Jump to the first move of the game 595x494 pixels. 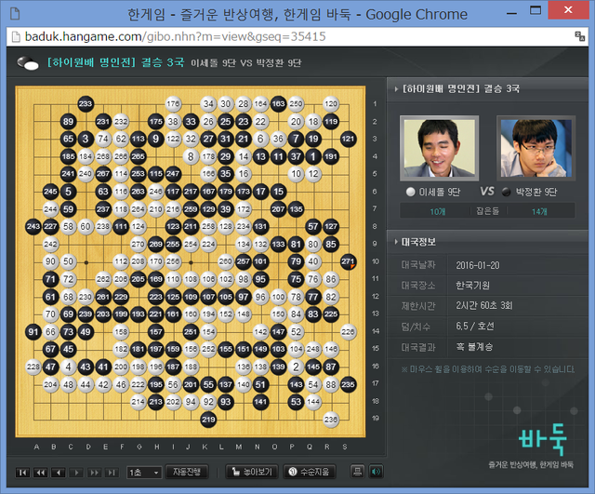[22, 473]
